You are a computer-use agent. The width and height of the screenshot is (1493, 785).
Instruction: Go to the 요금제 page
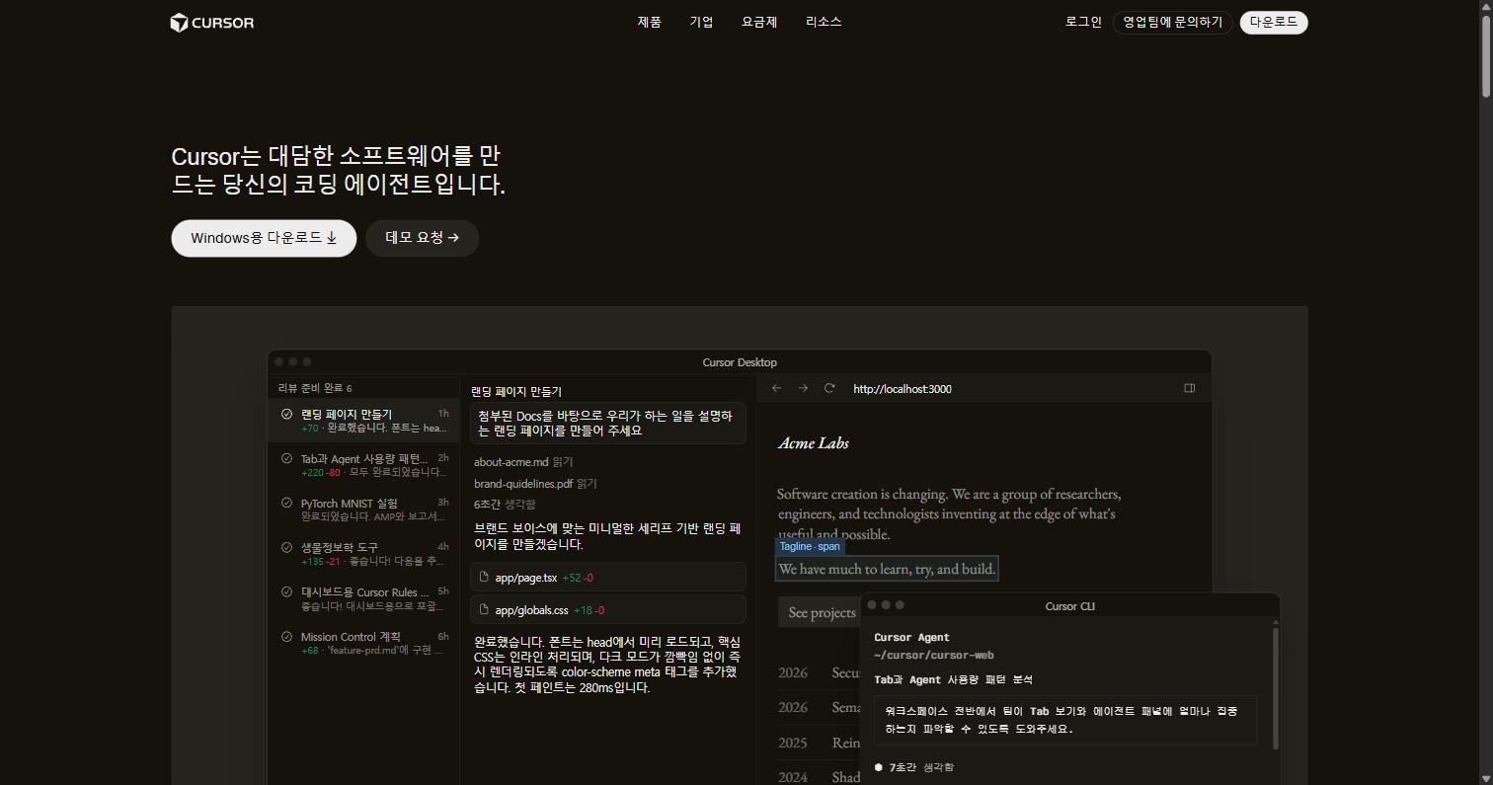coord(759,22)
